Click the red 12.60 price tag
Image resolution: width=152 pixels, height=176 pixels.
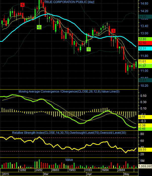click(145, 43)
